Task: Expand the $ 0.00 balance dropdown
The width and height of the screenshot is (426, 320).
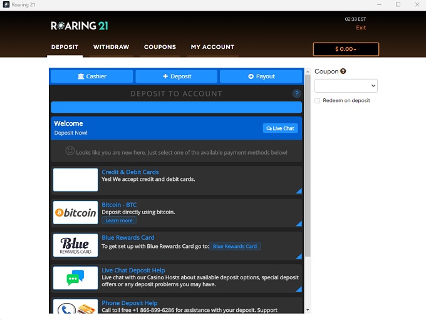Action: pos(346,49)
